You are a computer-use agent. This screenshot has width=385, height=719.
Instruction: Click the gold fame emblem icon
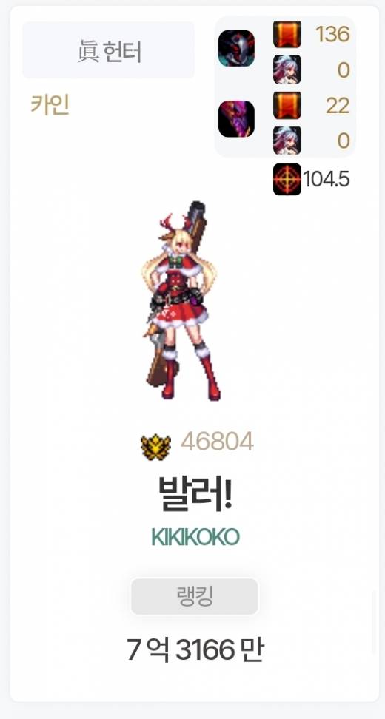click(x=155, y=447)
